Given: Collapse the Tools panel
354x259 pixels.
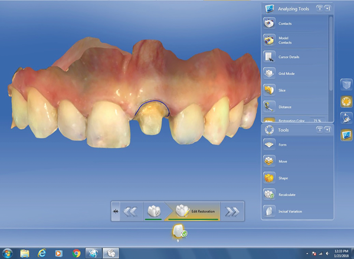Looking at the screenshot, I should pyautogui.click(x=319, y=129).
